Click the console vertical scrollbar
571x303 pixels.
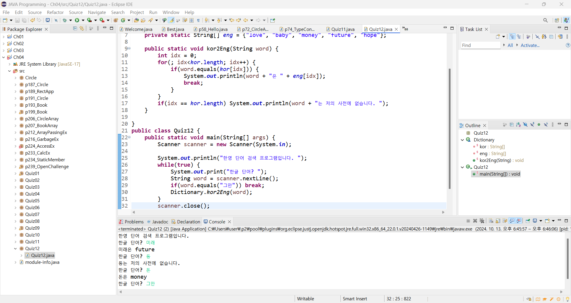point(567,258)
